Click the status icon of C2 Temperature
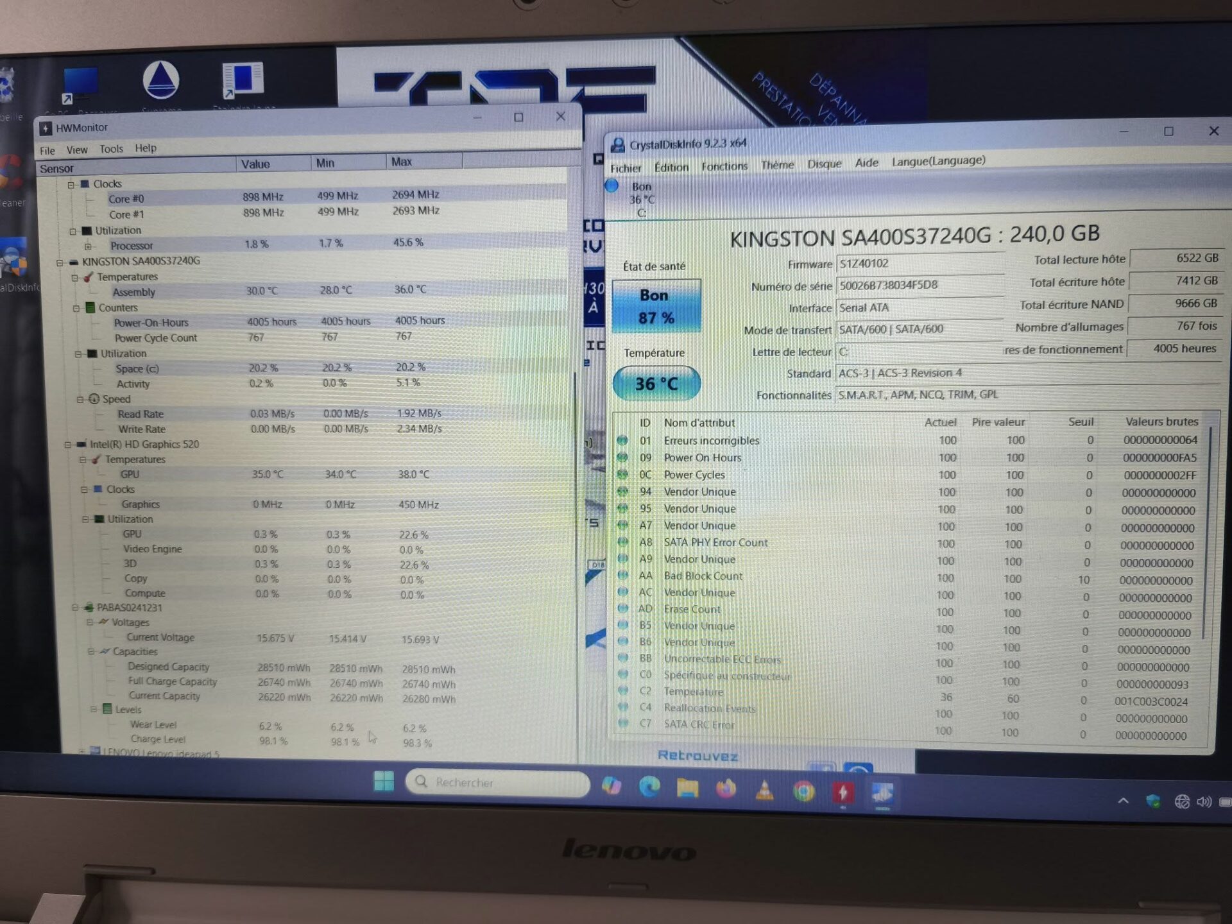1232x924 pixels. (622, 691)
